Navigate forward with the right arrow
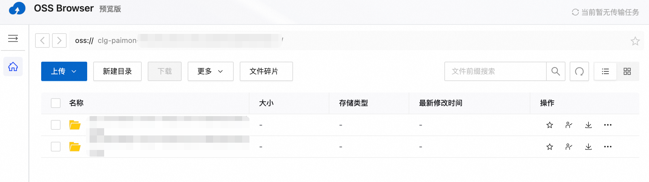This screenshot has width=649, height=182. click(x=59, y=41)
